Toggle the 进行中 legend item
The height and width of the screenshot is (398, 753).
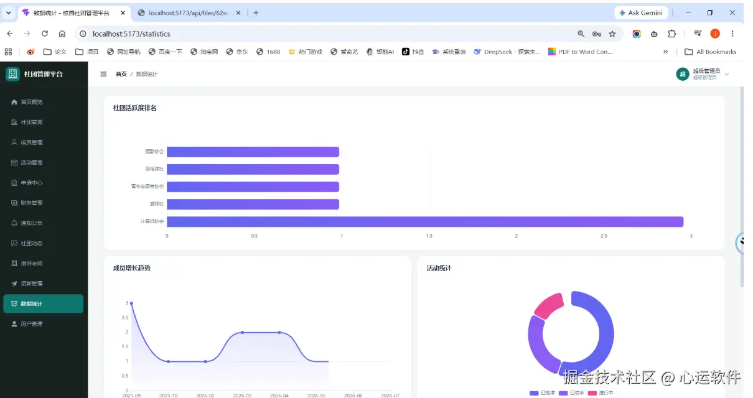point(601,393)
